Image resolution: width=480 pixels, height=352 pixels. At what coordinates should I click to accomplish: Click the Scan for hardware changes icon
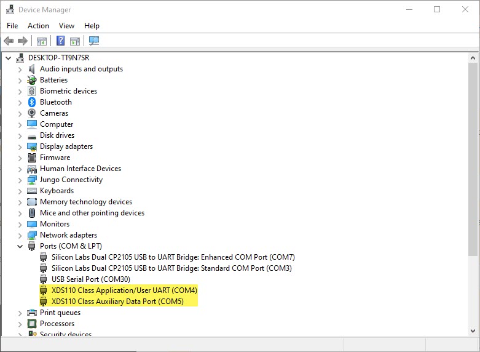[x=93, y=41]
